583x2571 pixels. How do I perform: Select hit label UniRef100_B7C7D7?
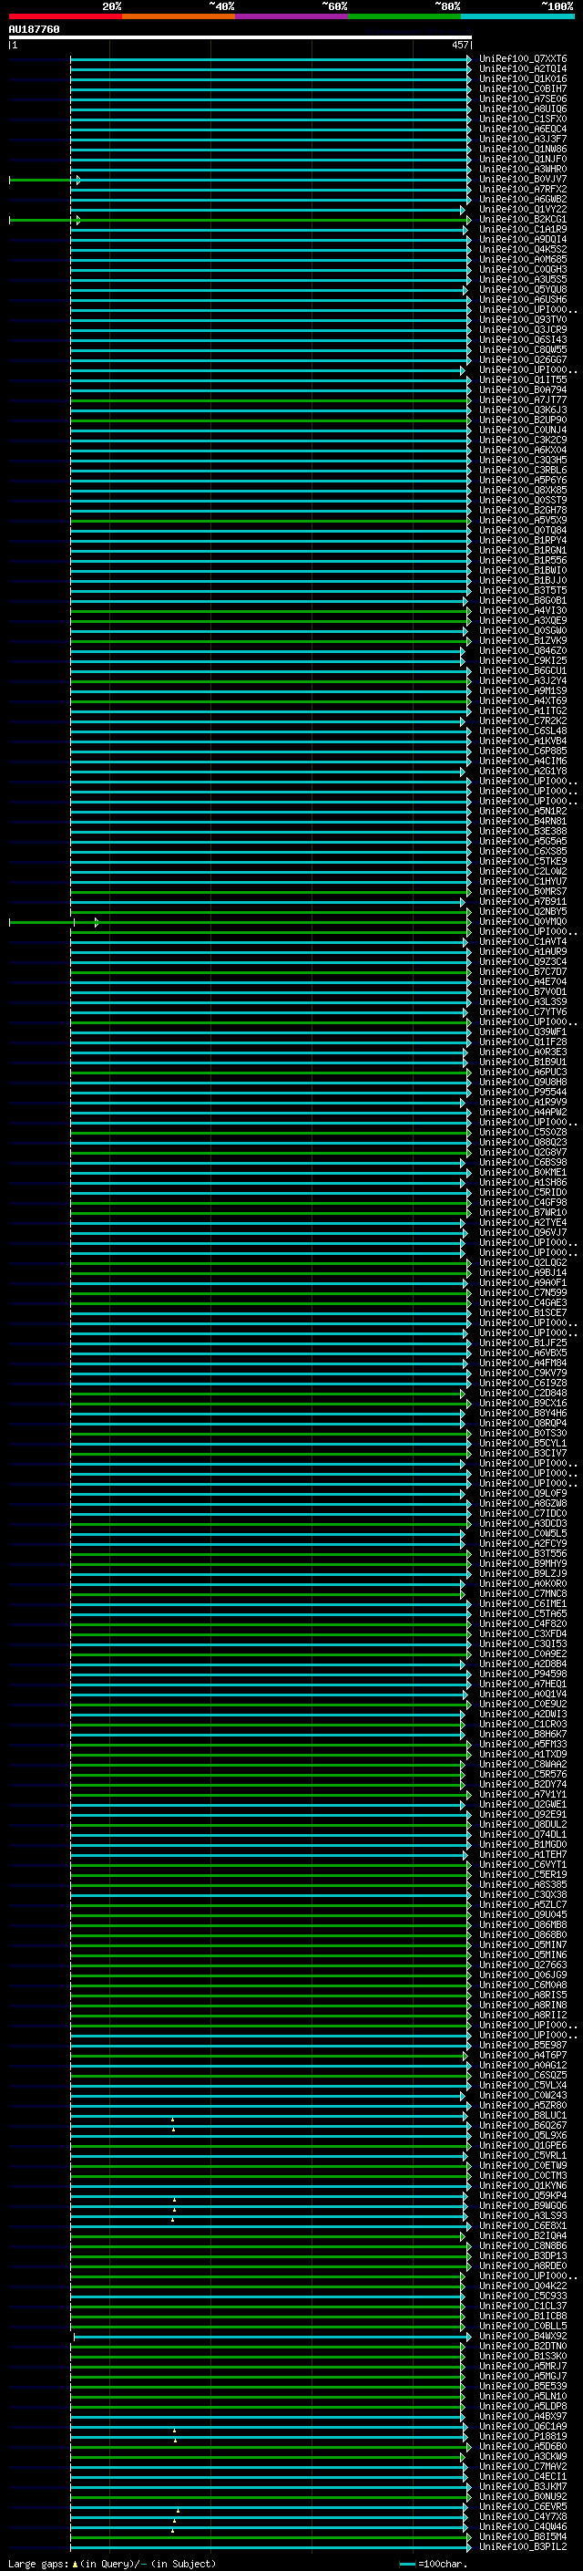(x=523, y=972)
